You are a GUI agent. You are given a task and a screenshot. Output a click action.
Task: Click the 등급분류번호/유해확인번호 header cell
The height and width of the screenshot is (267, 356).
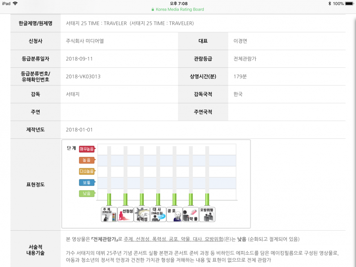[36, 76]
